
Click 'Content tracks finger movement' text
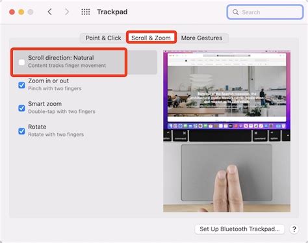tap(67, 66)
